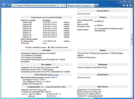Click scrollbar up arrow
This screenshot has width=134, height=99.
131,9
